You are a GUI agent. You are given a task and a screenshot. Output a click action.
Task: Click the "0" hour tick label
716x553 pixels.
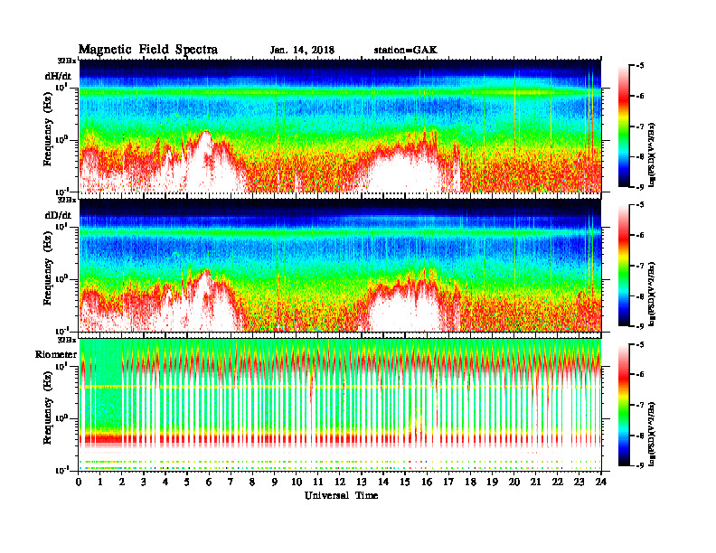click(79, 482)
